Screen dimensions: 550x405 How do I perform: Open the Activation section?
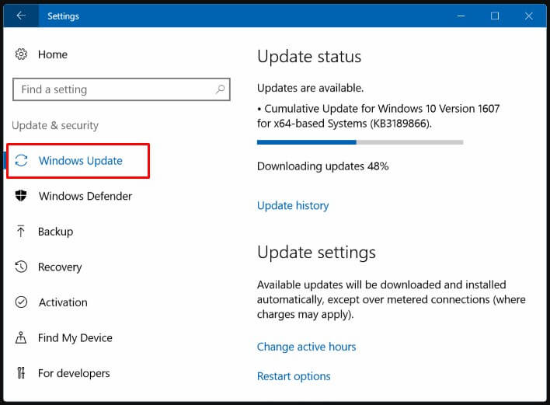point(63,302)
